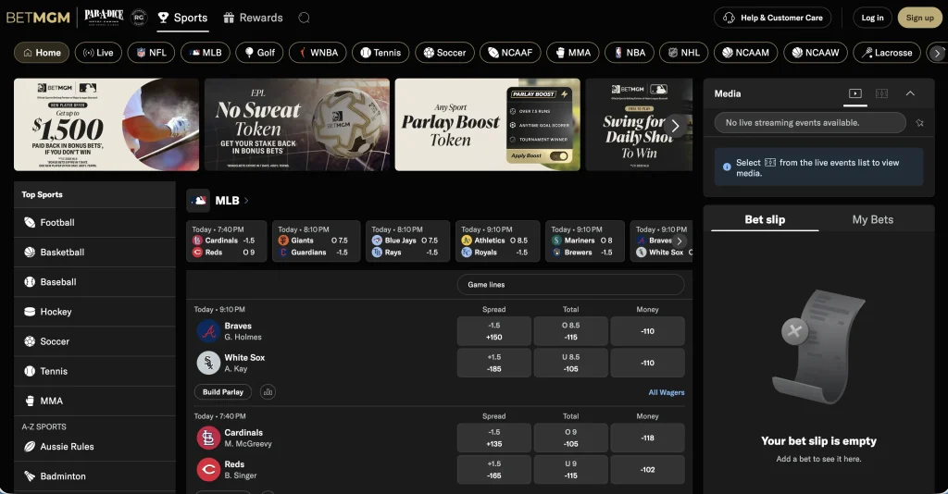Select White Sox moneyline -110
Viewport: 948px width, 494px height.
click(647, 363)
